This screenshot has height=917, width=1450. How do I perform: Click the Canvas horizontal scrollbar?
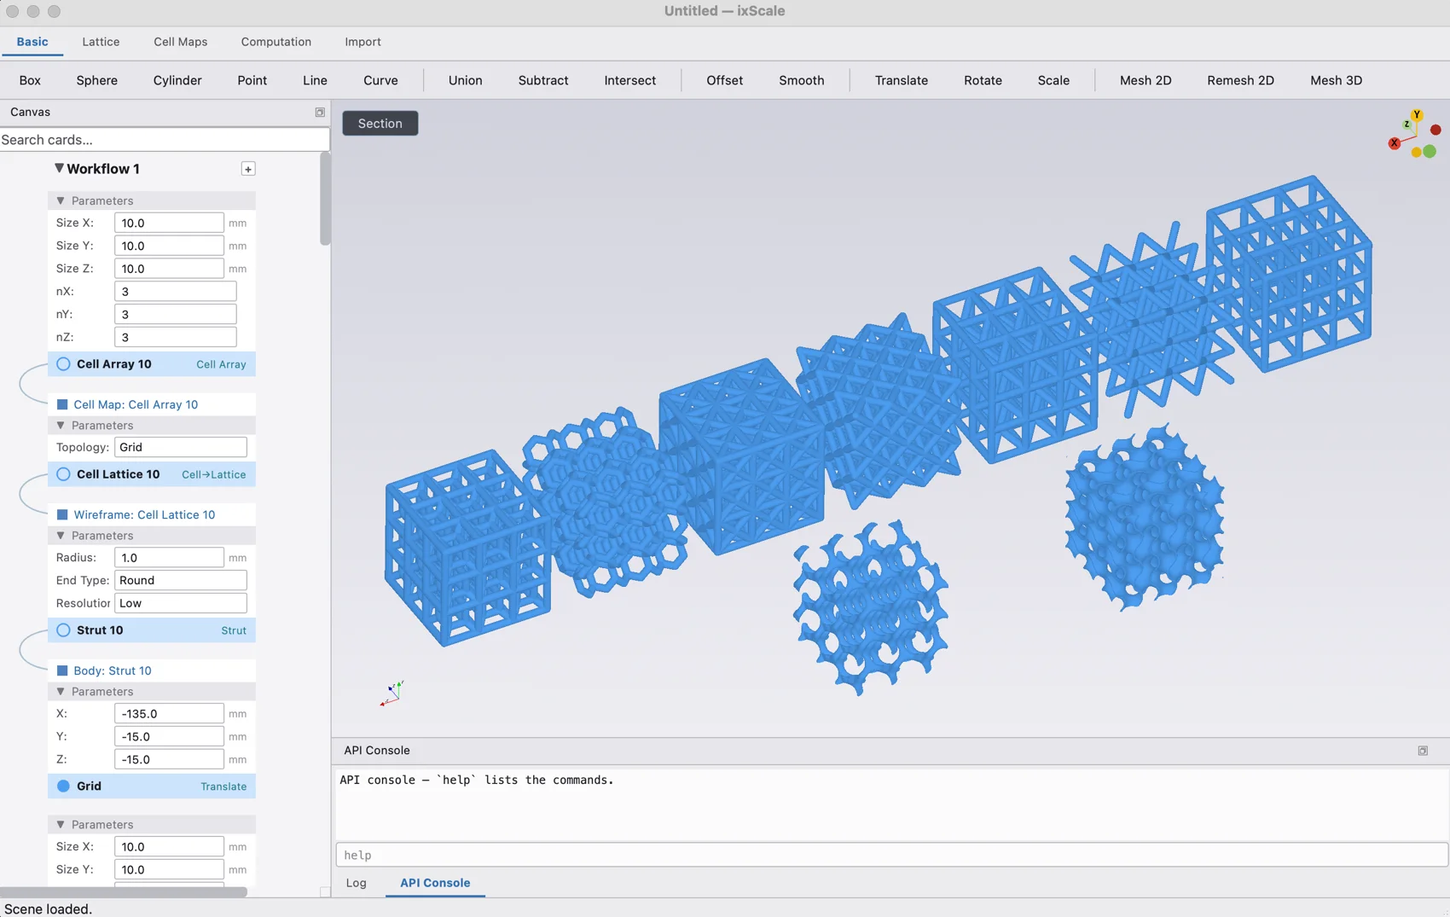[124, 892]
